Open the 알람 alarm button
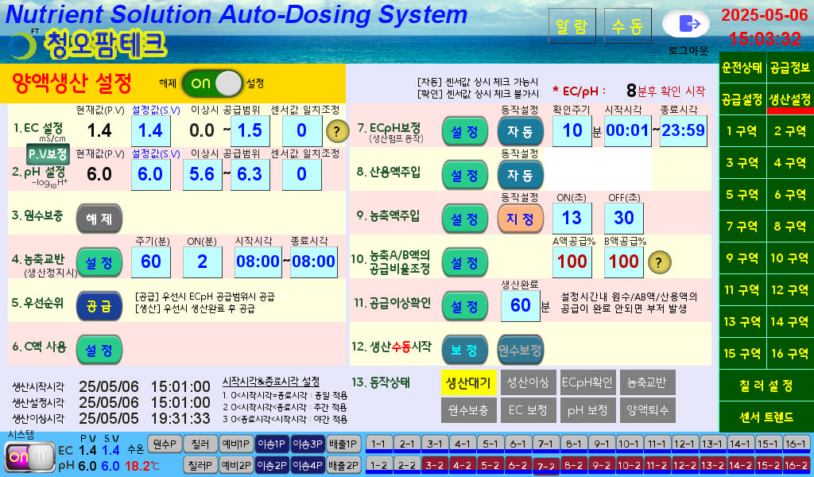 click(572, 27)
